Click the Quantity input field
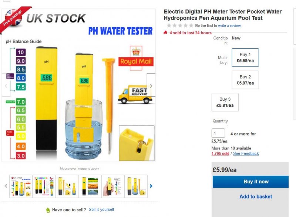 click(x=218, y=133)
